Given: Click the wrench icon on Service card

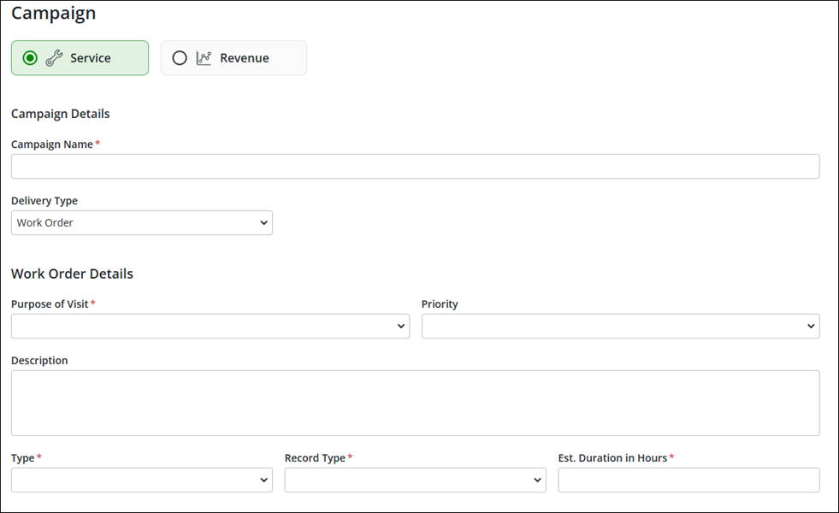Looking at the screenshot, I should coord(54,58).
